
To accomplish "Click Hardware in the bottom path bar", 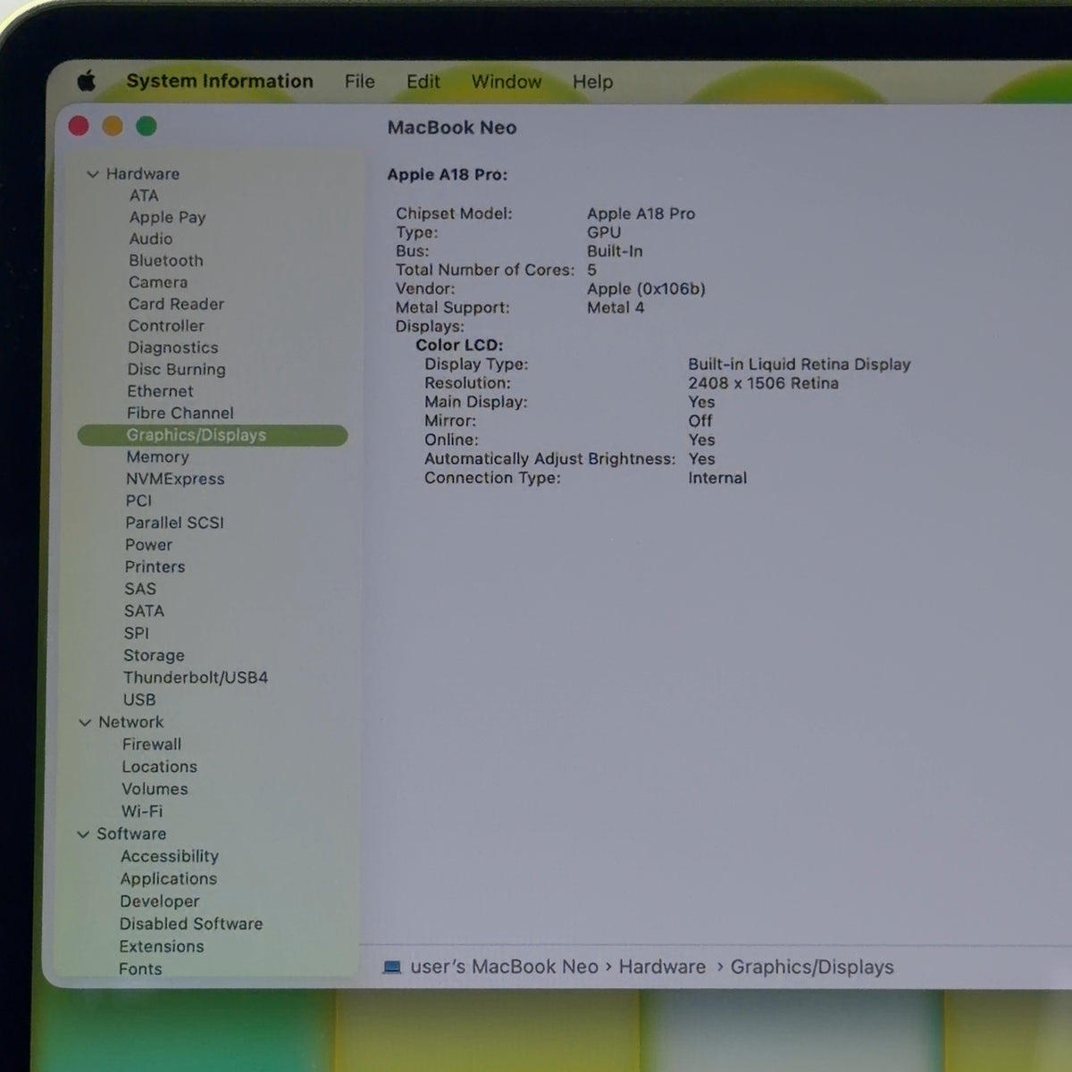I will (x=662, y=967).
